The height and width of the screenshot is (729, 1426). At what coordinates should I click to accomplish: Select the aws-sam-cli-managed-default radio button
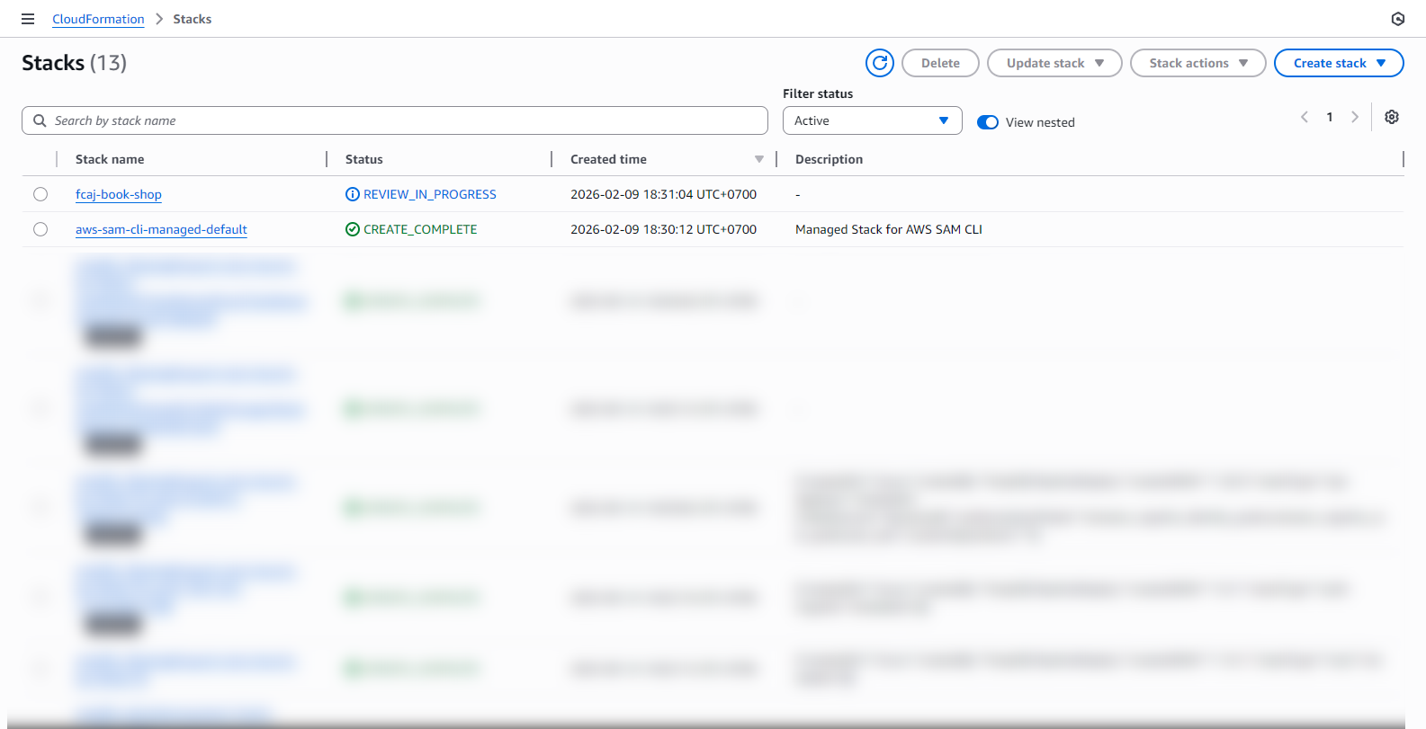40,229
